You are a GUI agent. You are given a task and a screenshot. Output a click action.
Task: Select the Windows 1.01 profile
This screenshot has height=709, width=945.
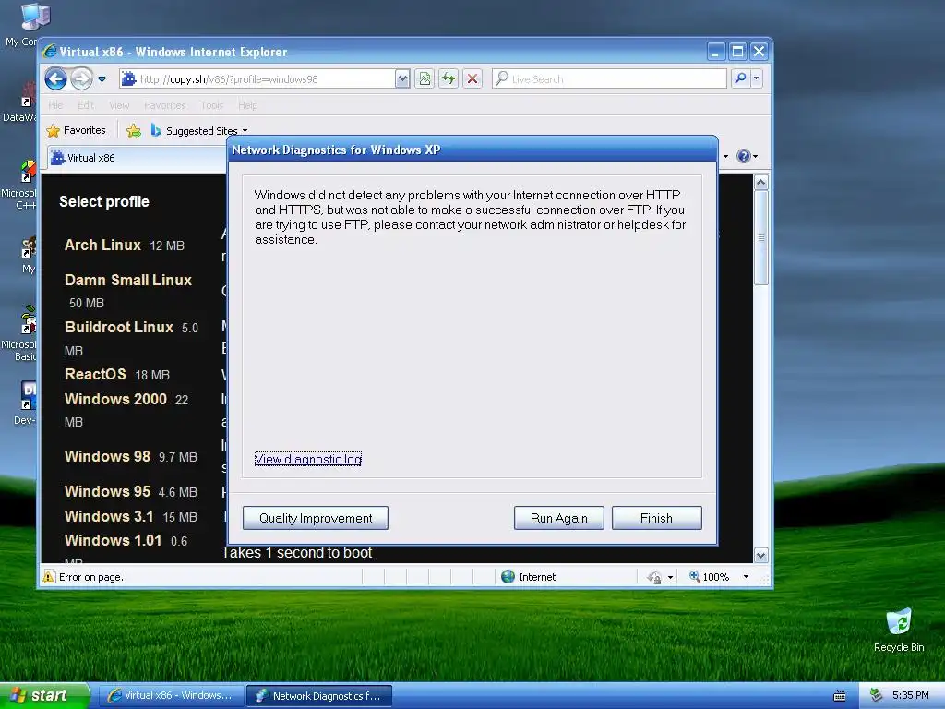click(x=113, y=540)
